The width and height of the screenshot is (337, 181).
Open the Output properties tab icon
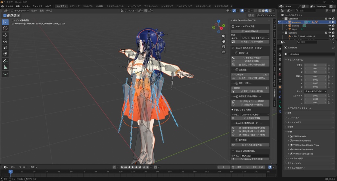pos(280,60)
